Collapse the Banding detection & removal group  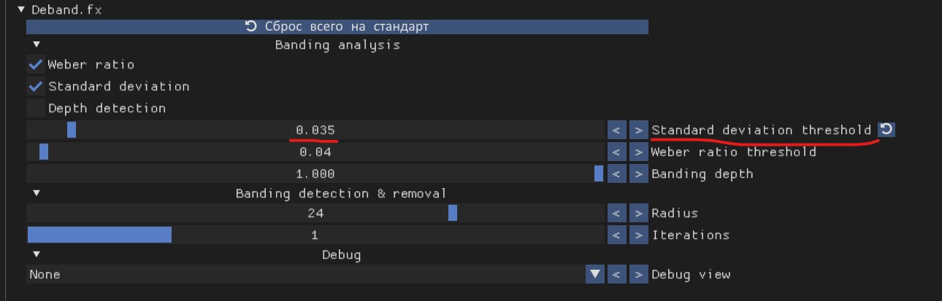pyautogui.click(x=36, y=194)
